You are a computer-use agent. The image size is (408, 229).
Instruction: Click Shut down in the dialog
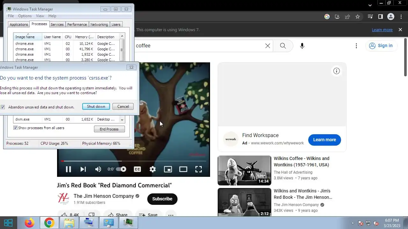pos(96,107)
